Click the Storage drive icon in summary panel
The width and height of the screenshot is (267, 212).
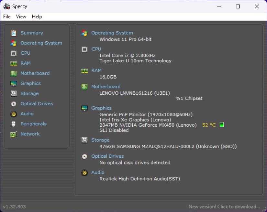coord(84,140)
